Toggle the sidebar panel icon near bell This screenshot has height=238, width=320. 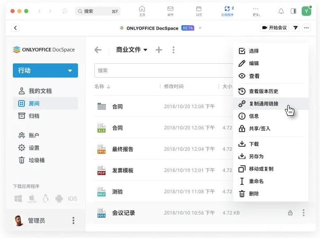coord(293,11)
